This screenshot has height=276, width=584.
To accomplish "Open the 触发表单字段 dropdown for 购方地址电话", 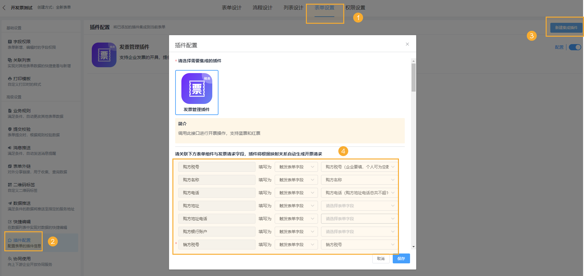I will pos(296,219).
